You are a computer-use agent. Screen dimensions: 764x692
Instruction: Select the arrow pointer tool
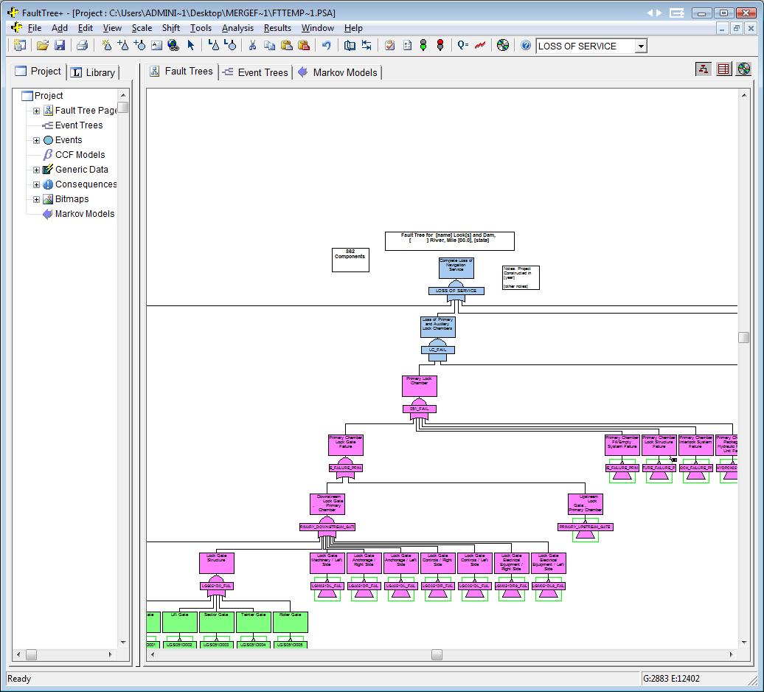pos(190,45)
